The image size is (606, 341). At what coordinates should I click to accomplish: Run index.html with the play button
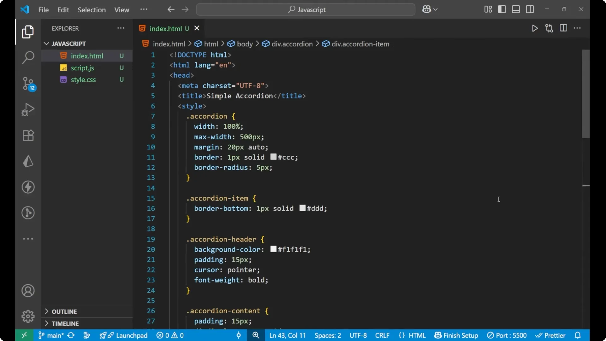(x=535, y=28)
